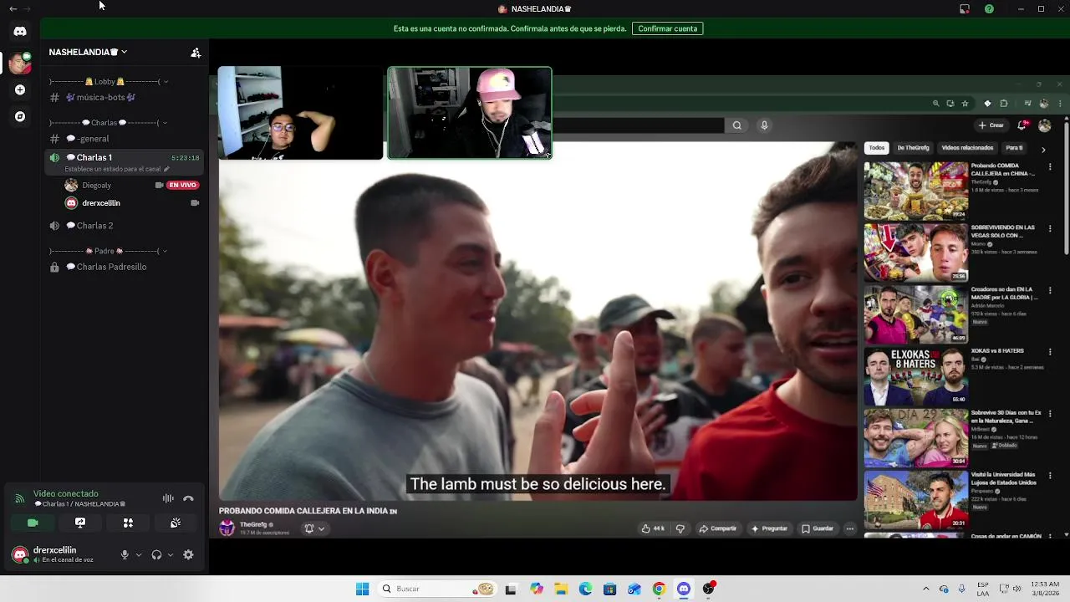Go back with the Discord back arrow

pos(13,8)
